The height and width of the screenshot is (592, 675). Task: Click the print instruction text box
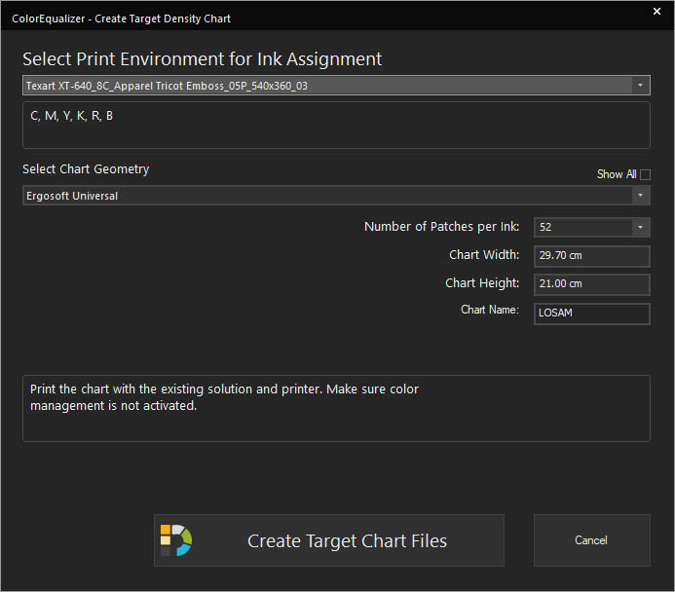coord(336,408)
